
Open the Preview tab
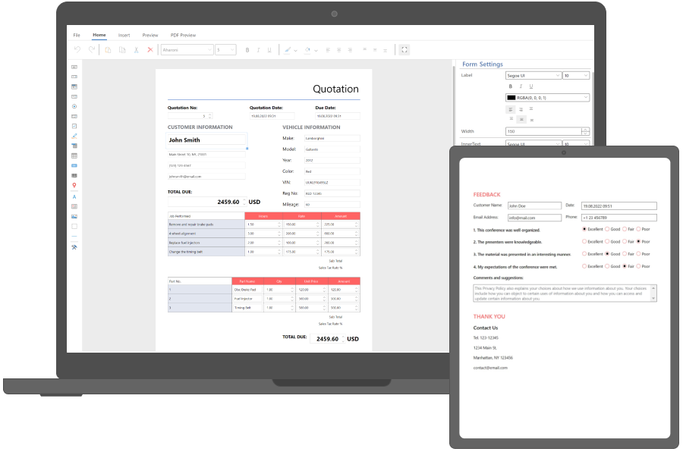click(150, 35)
